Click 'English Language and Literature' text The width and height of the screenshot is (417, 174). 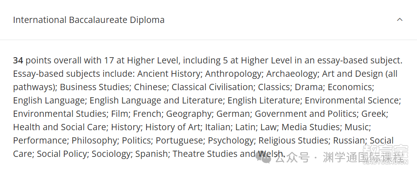156,101
